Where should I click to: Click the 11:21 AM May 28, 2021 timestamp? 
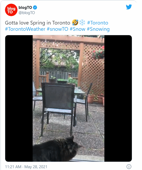(x=26, y=167)
